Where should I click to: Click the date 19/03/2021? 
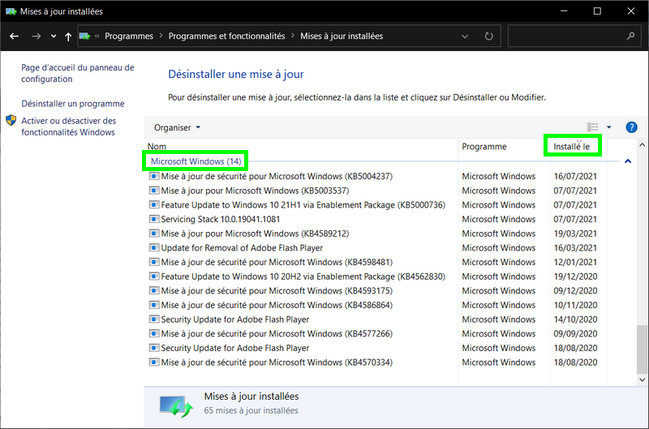(x=575, y=234)
